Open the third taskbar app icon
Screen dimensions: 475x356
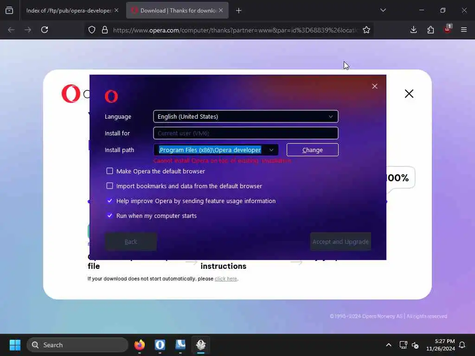[180, 345]
